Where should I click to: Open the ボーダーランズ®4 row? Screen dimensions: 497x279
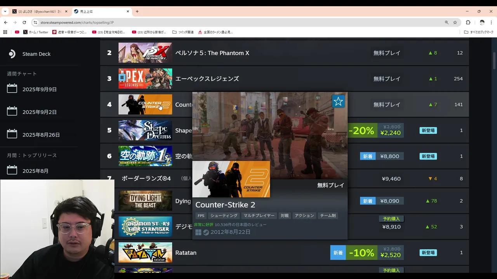coord(284,179)
